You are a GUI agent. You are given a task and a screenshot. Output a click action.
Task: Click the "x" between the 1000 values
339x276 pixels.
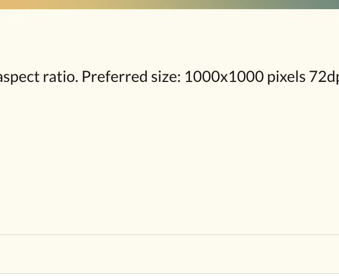(x=219, y=77)
